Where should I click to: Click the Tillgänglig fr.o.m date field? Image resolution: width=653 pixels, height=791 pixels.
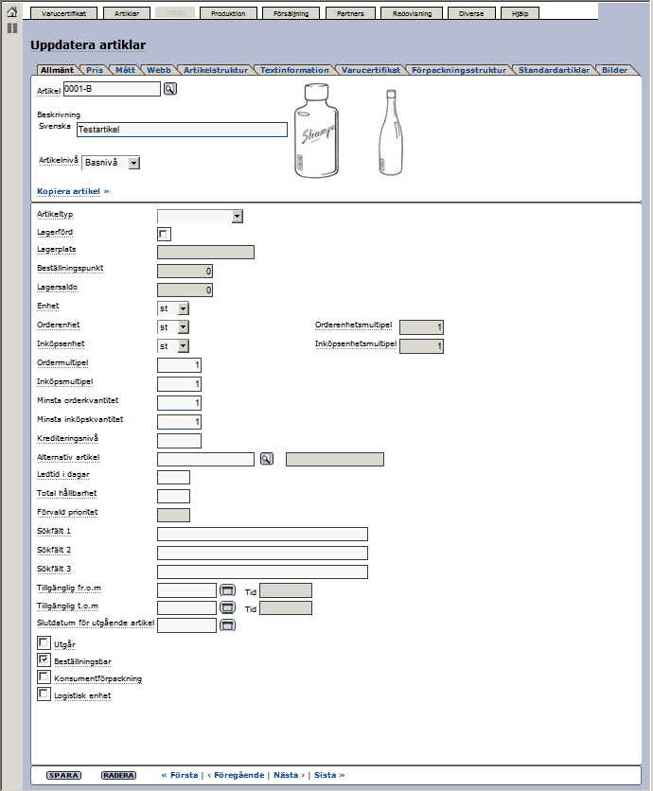(186, 590)
